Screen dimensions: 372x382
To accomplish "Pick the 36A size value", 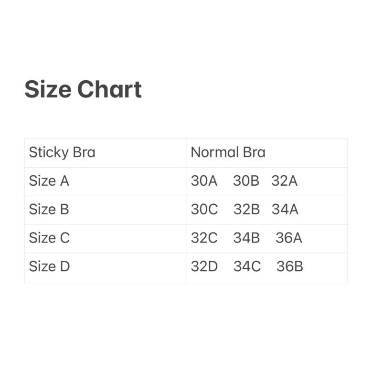I will (x=288, y=238).
